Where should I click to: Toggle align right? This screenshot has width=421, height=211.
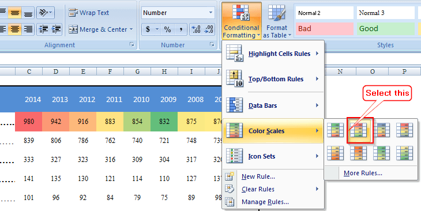tap(28, 29)
